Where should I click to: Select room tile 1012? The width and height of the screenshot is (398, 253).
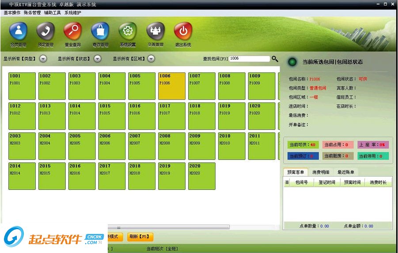point(22,116)
